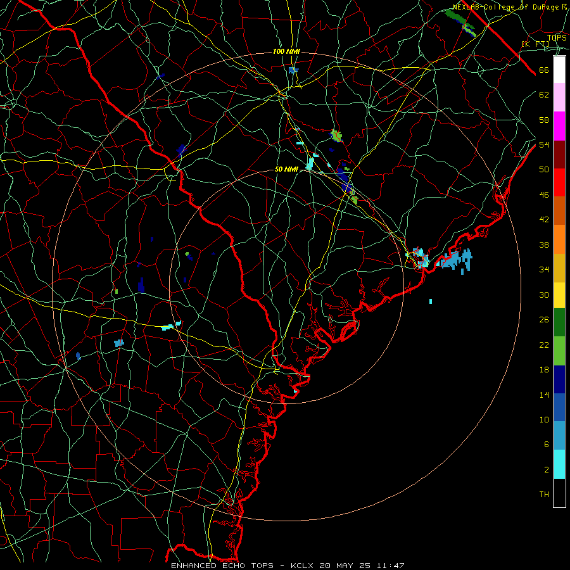Click the black TH threshold legend box
570x570 pixels.
click(x=559, y=493)
